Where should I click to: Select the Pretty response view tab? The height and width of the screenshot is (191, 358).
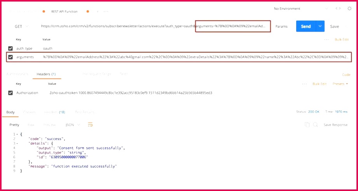coord(14,125)
